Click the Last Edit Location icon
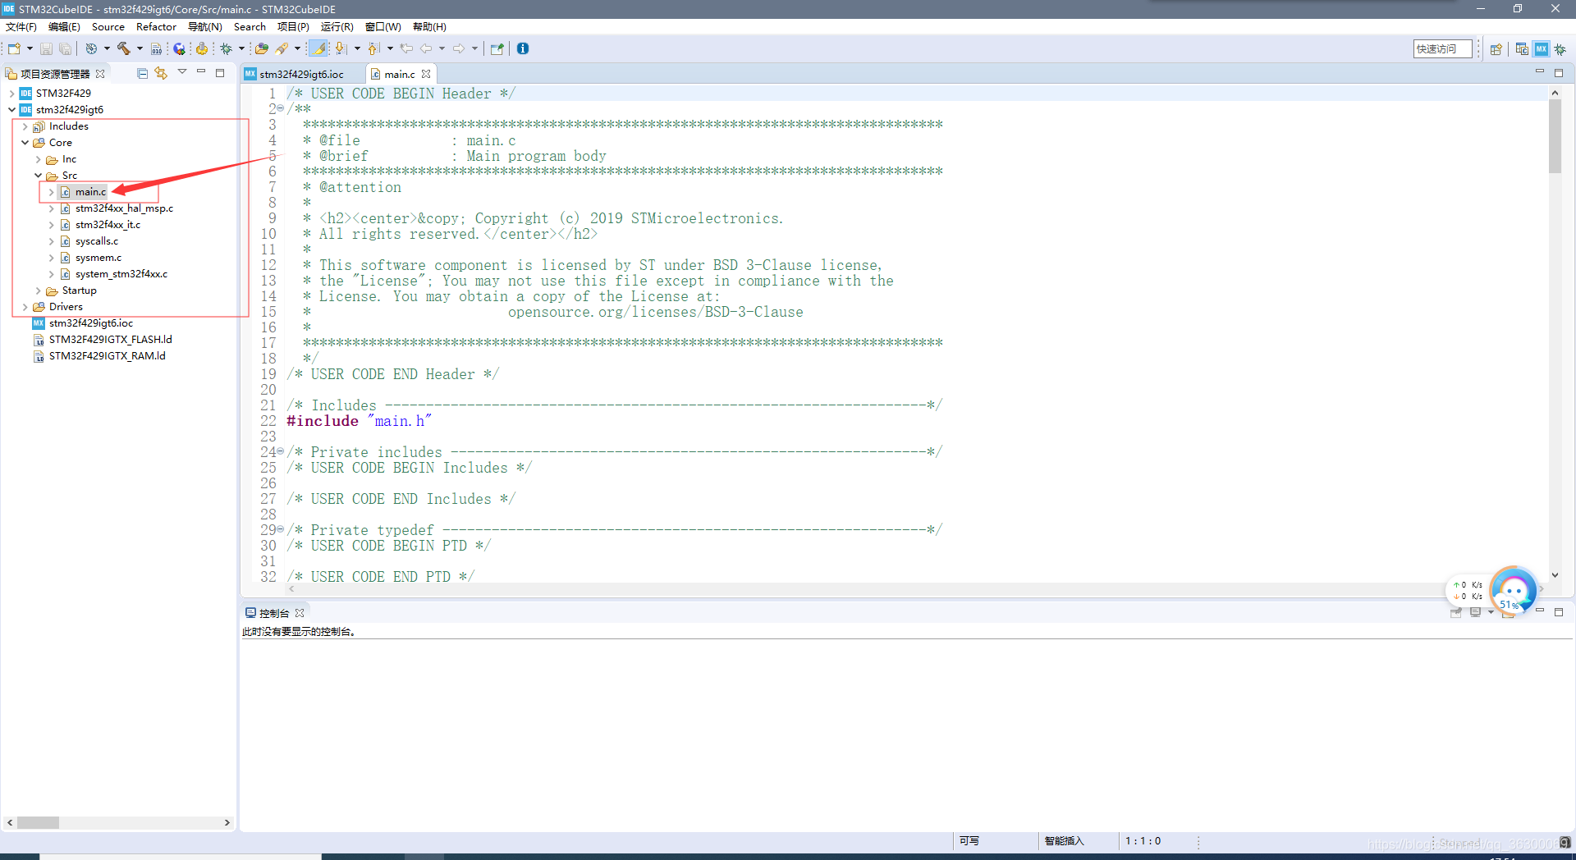1576x860 pixels. pos(406,48)
